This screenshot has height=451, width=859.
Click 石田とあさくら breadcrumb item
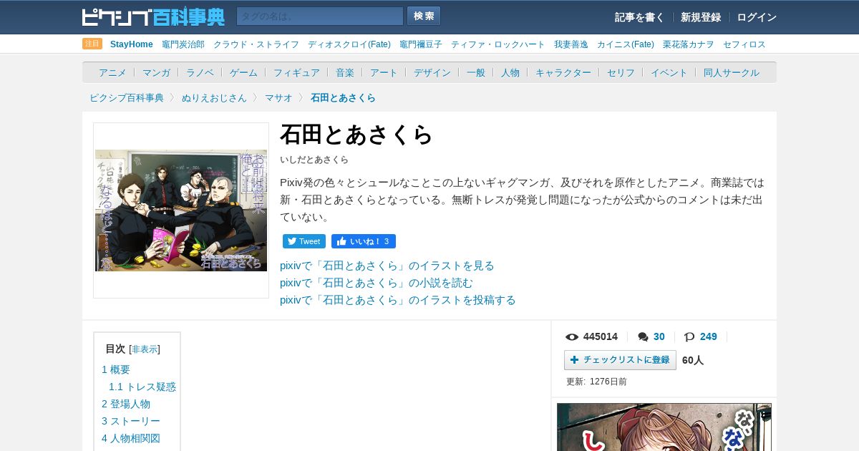tap(343, 97)
